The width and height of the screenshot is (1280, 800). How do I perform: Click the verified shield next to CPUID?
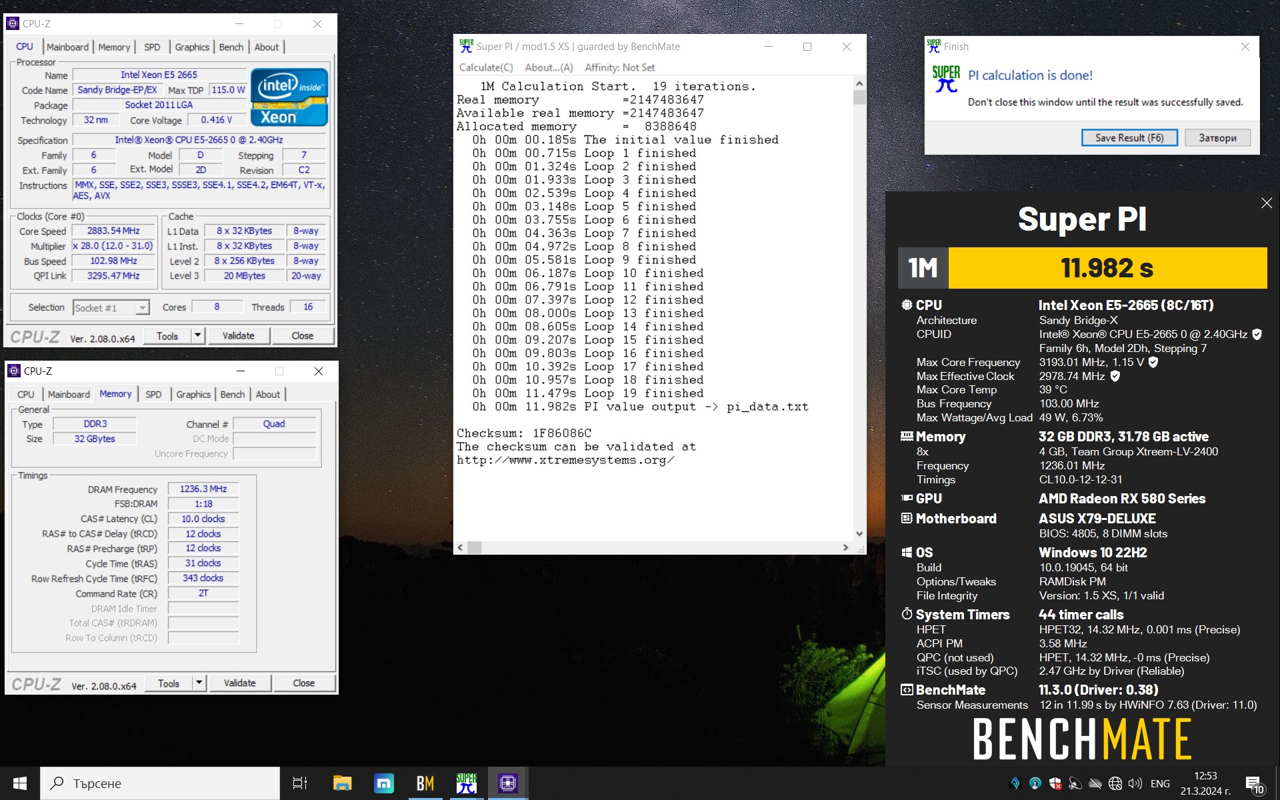click(x=1257, y=335)
